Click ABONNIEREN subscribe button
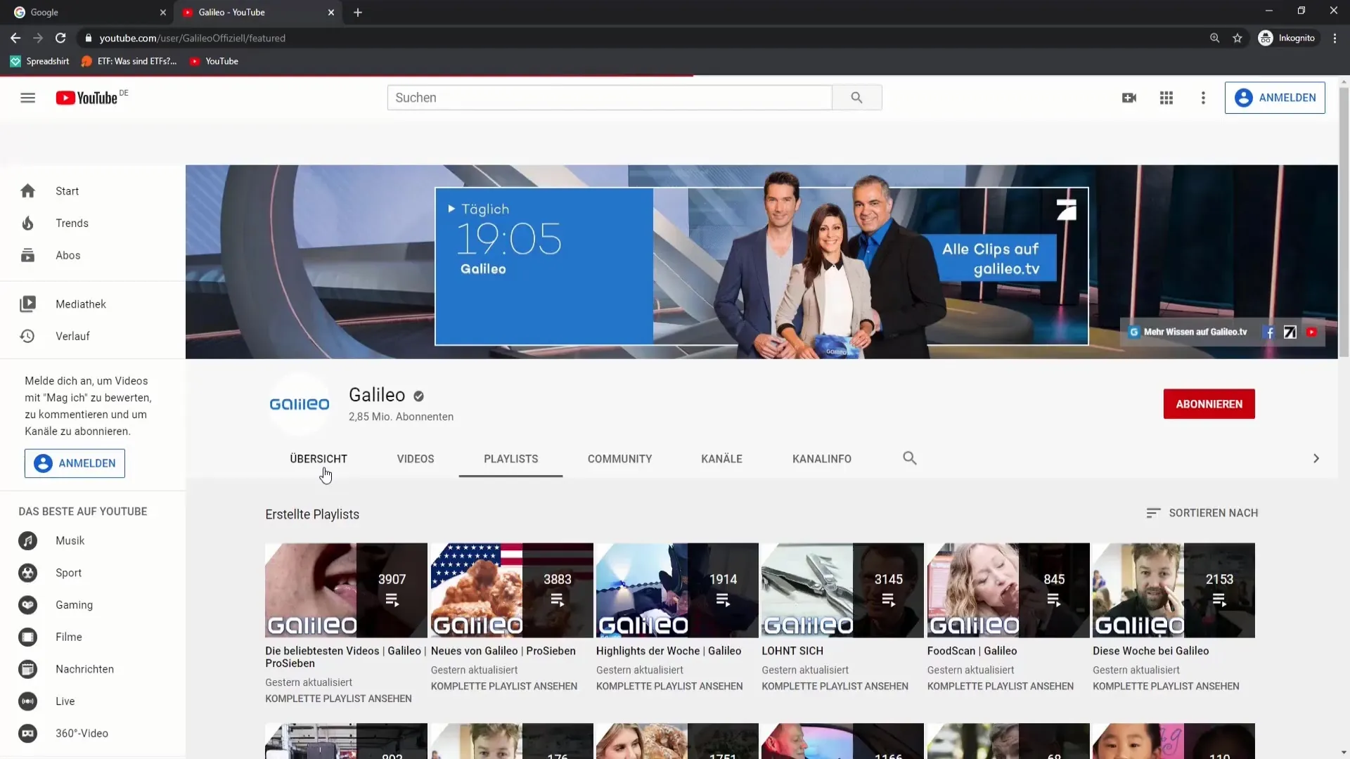This screenshot has width=1350, height=759. (1209, 404)
